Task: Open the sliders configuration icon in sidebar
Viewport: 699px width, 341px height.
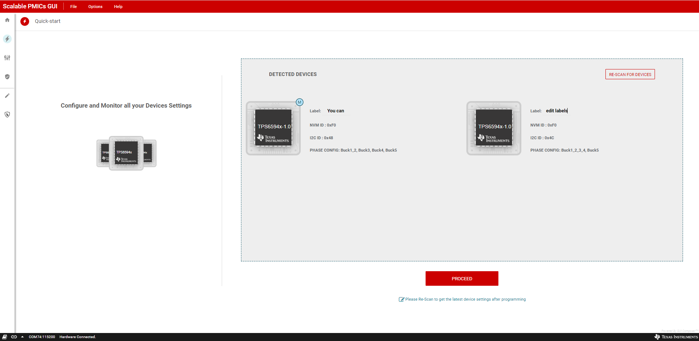Action: point(7,58)
